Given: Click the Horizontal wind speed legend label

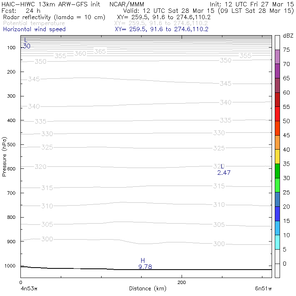Looking at the screenshot, I should click(x=34, y=29).
